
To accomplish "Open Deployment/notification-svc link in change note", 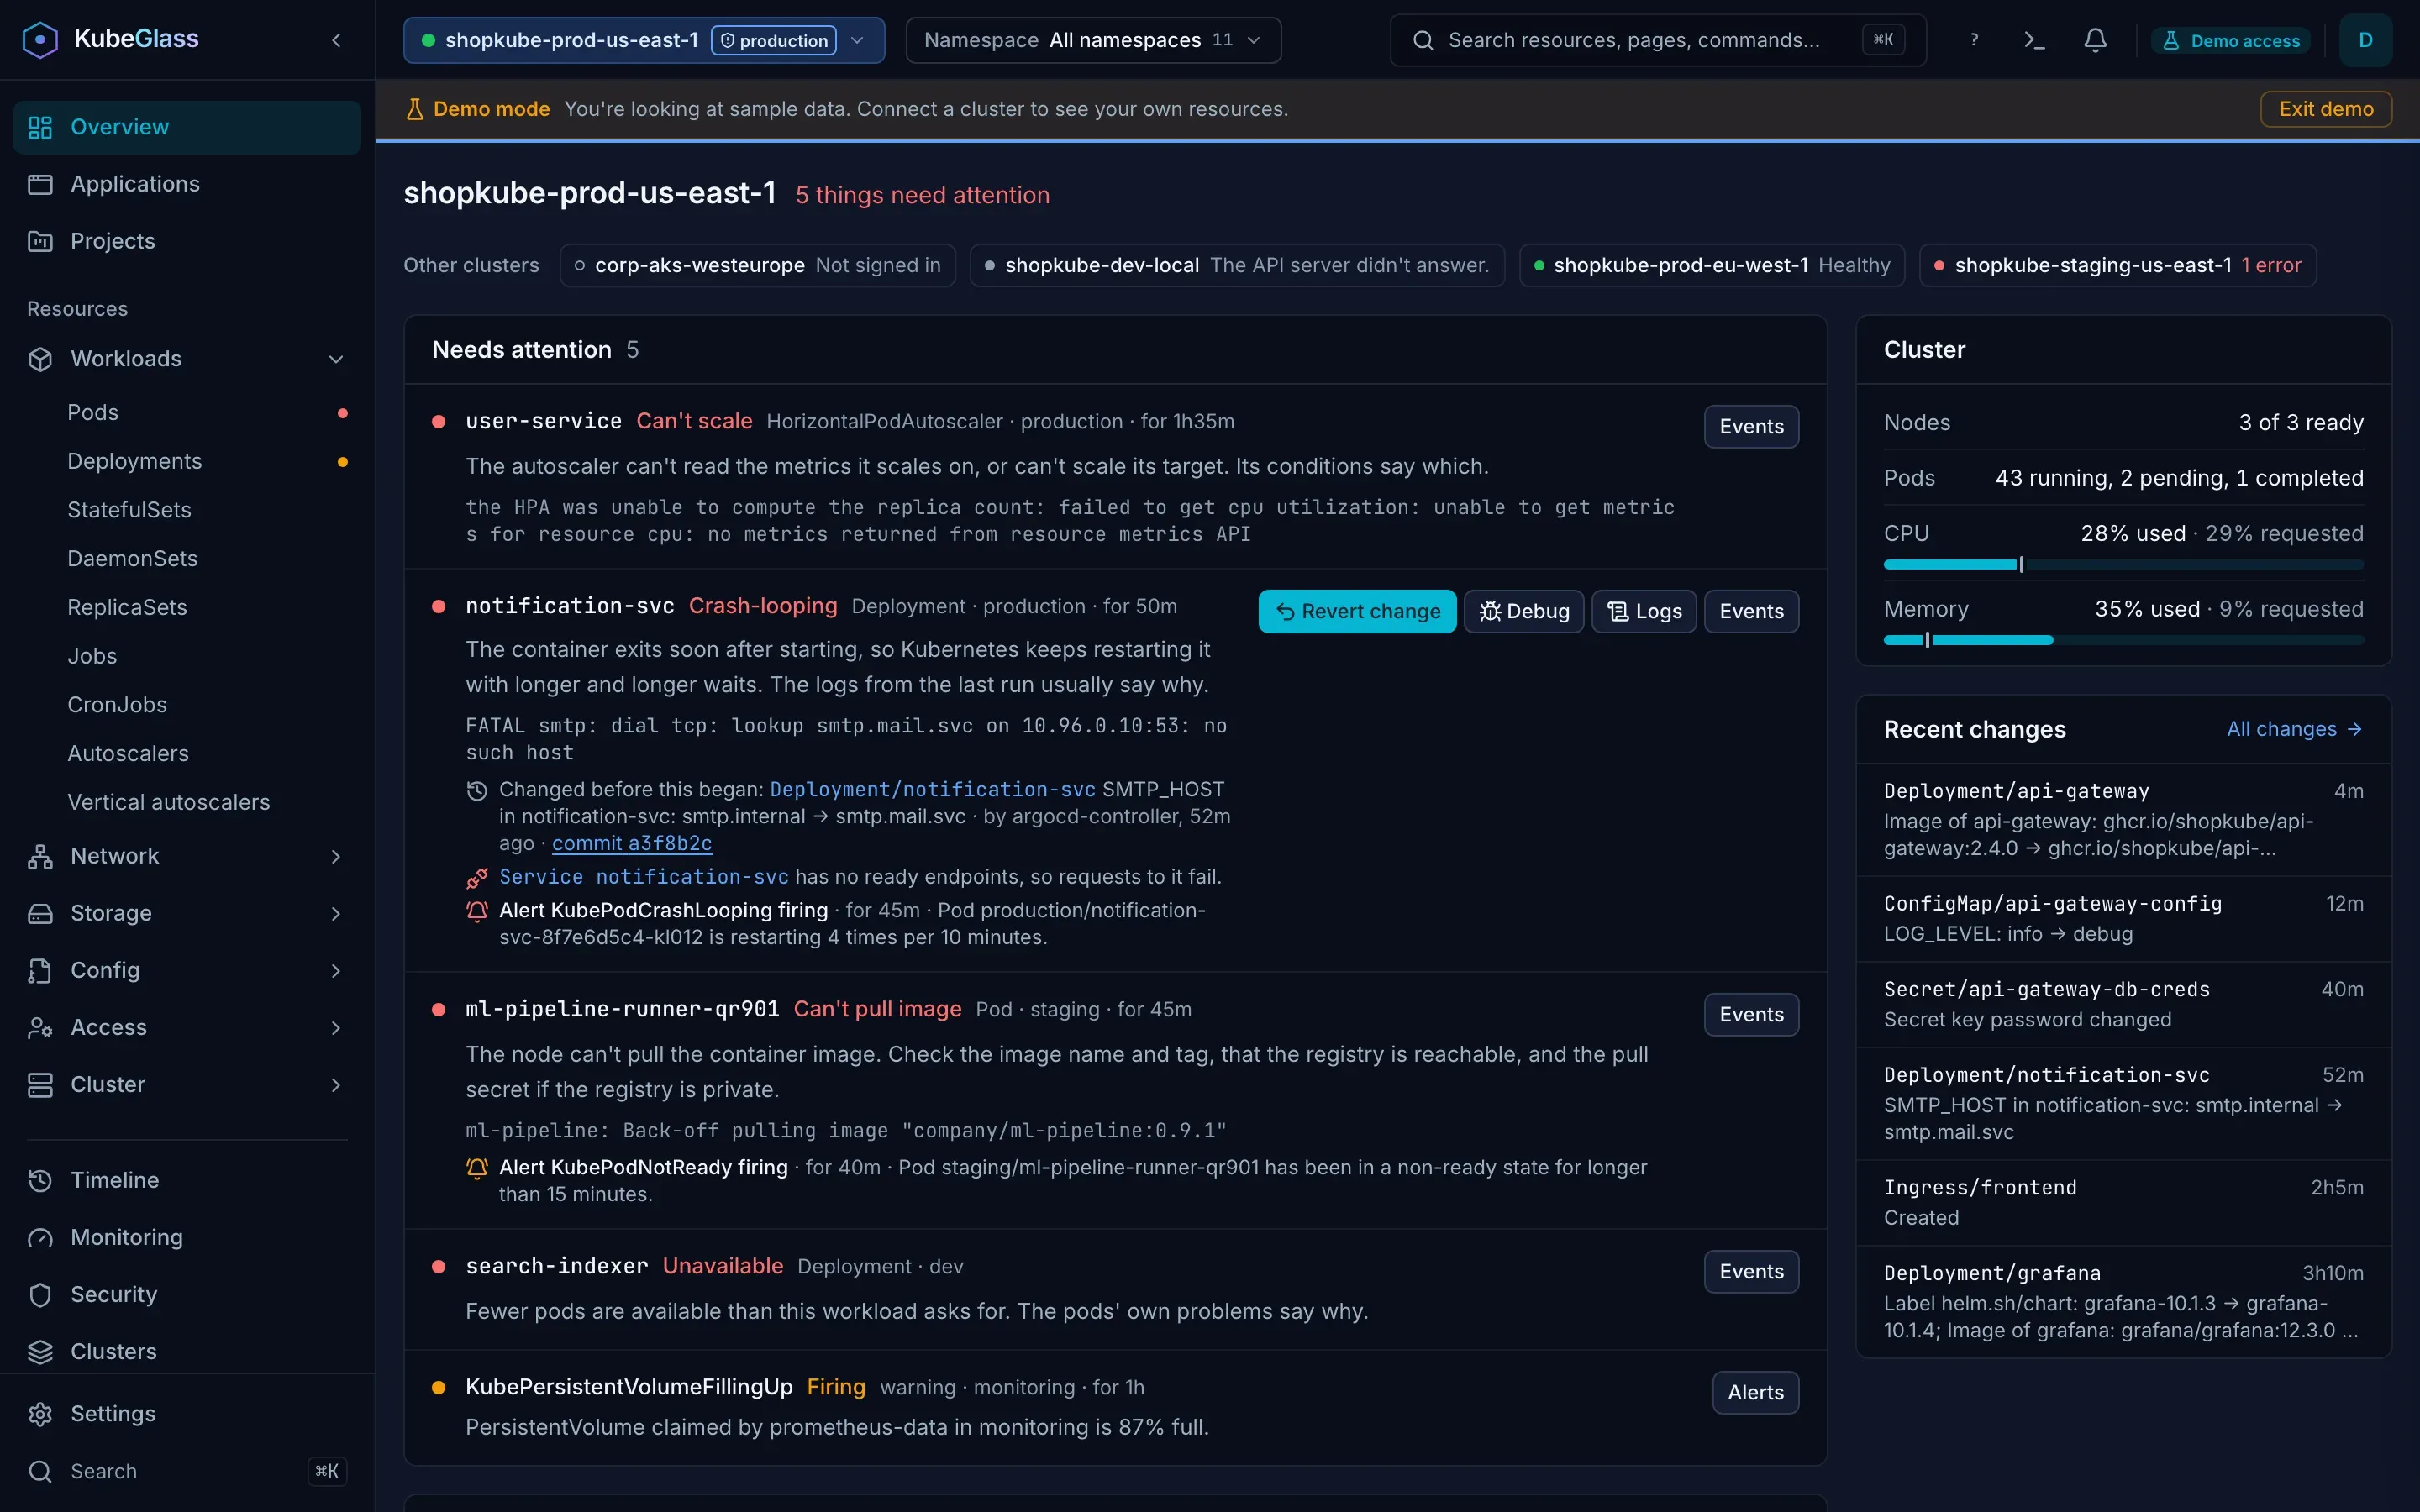I will tap(932, 790).
